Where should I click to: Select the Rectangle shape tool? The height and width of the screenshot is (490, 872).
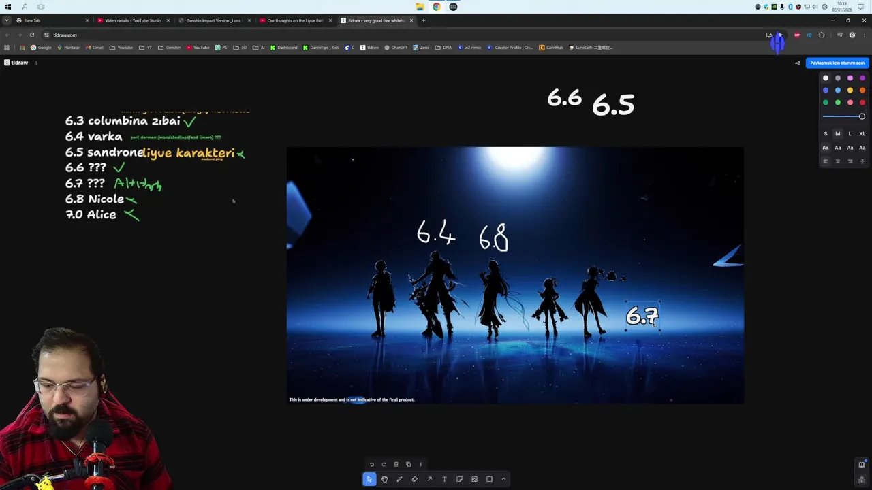click(489, 479)
